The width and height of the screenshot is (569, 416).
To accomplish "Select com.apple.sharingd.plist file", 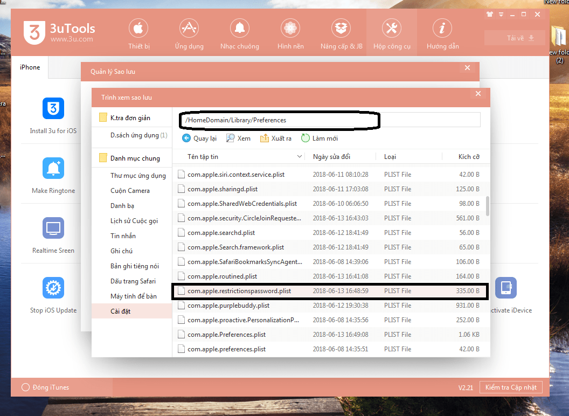I will click(x=329, y=189).
